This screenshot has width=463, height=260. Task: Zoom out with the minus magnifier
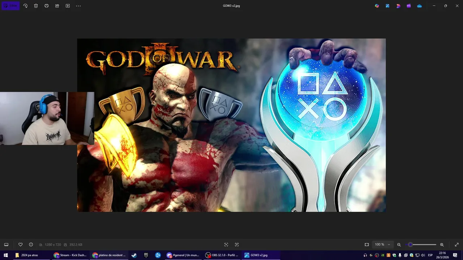(399, 244)
